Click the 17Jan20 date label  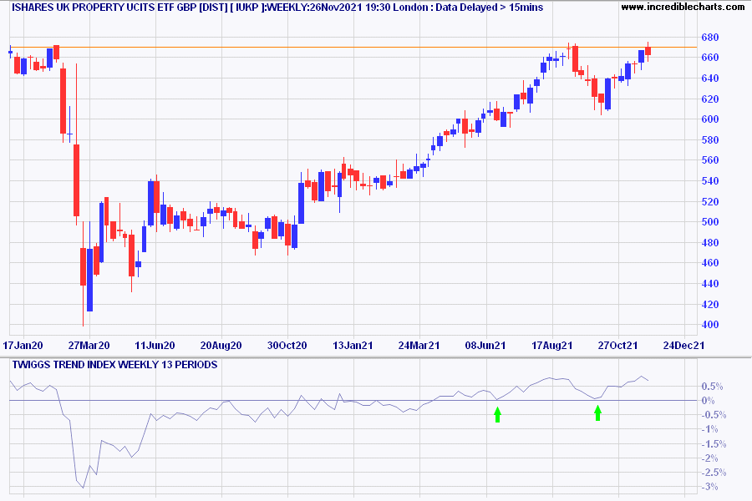[x=23, y=345]
